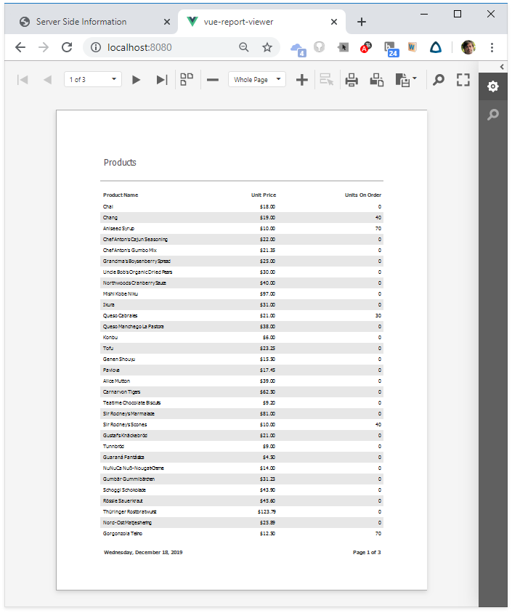Zoom out with minus button
The width and height of the screenshot is (512, 613).
(x=213, y=80)
